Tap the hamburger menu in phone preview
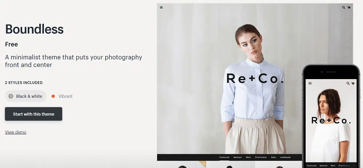 [x=310, y=83]
